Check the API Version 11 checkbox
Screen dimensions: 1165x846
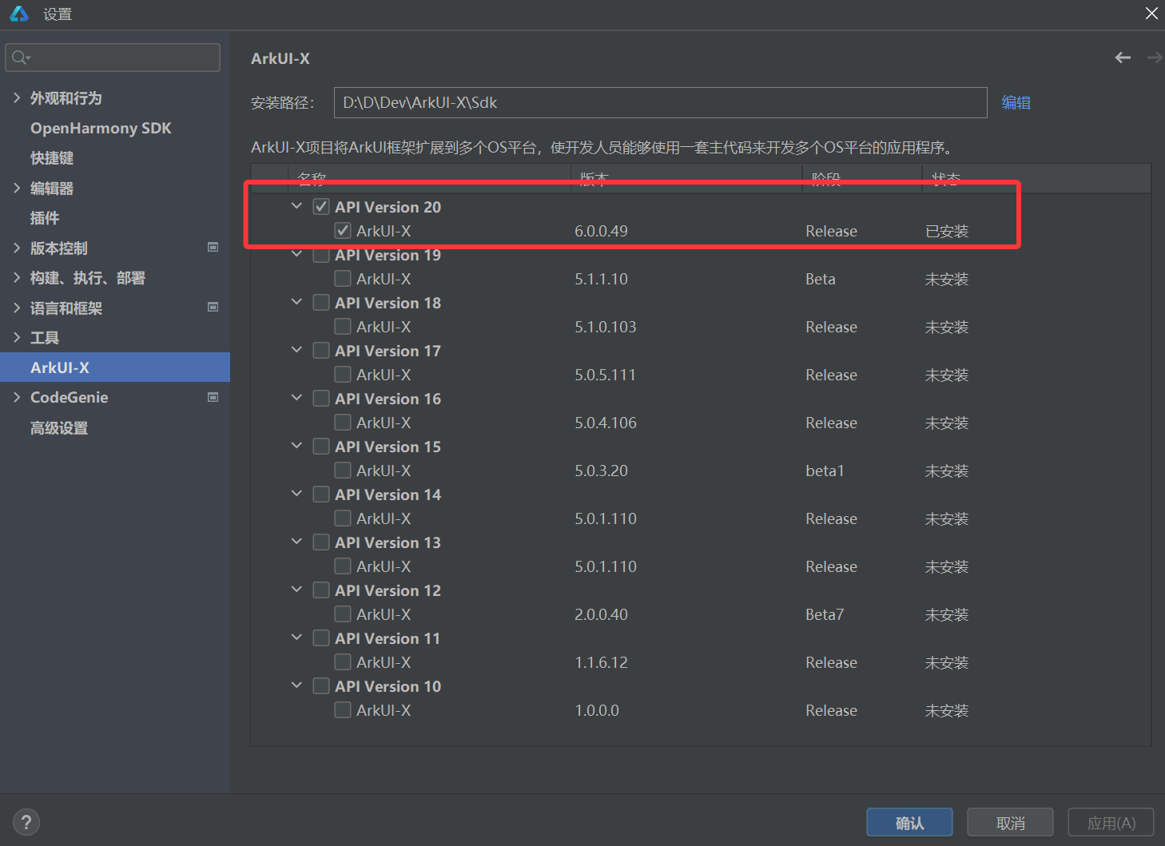(x=321, y=638)
